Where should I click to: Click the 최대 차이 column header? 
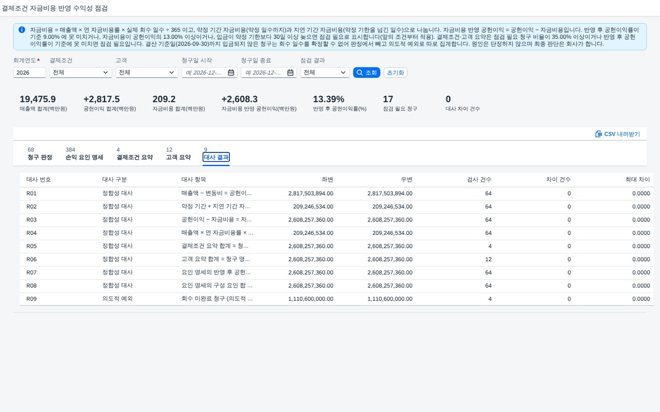pos(638,179)
